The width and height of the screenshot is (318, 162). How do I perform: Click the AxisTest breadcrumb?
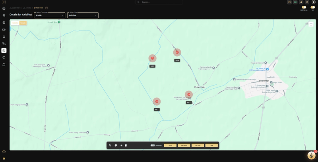38,8
